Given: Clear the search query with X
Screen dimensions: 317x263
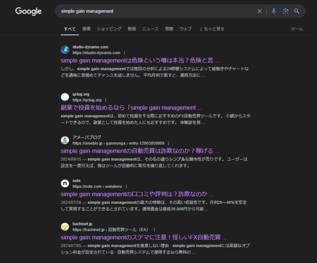Looking at the screenshot, I should (259, 11).
